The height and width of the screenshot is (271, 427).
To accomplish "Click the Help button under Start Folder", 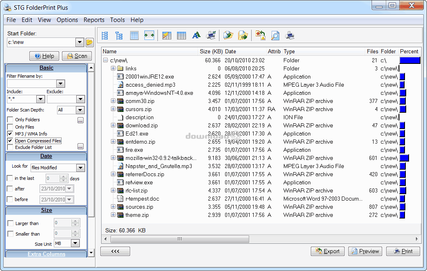I will click(x=44, y=56).
